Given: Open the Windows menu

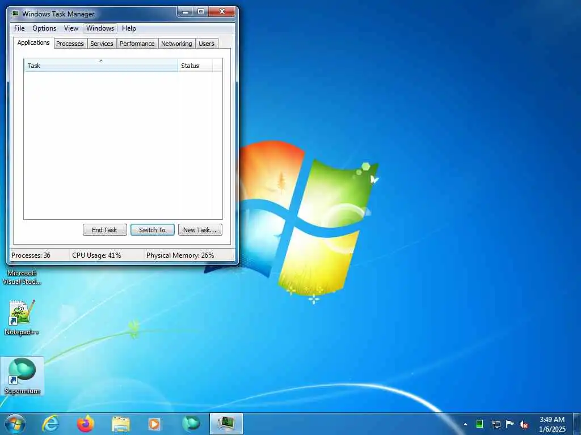Looking at the screenshot, I should tap(100, 28).
